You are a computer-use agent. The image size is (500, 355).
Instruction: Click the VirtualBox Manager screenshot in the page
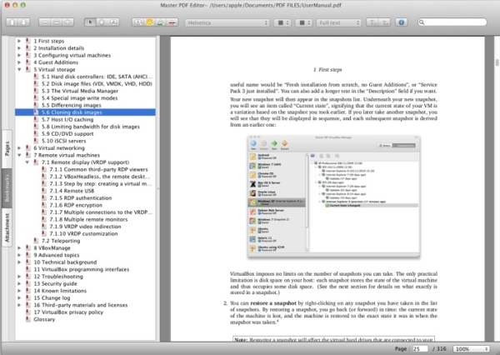334,196
